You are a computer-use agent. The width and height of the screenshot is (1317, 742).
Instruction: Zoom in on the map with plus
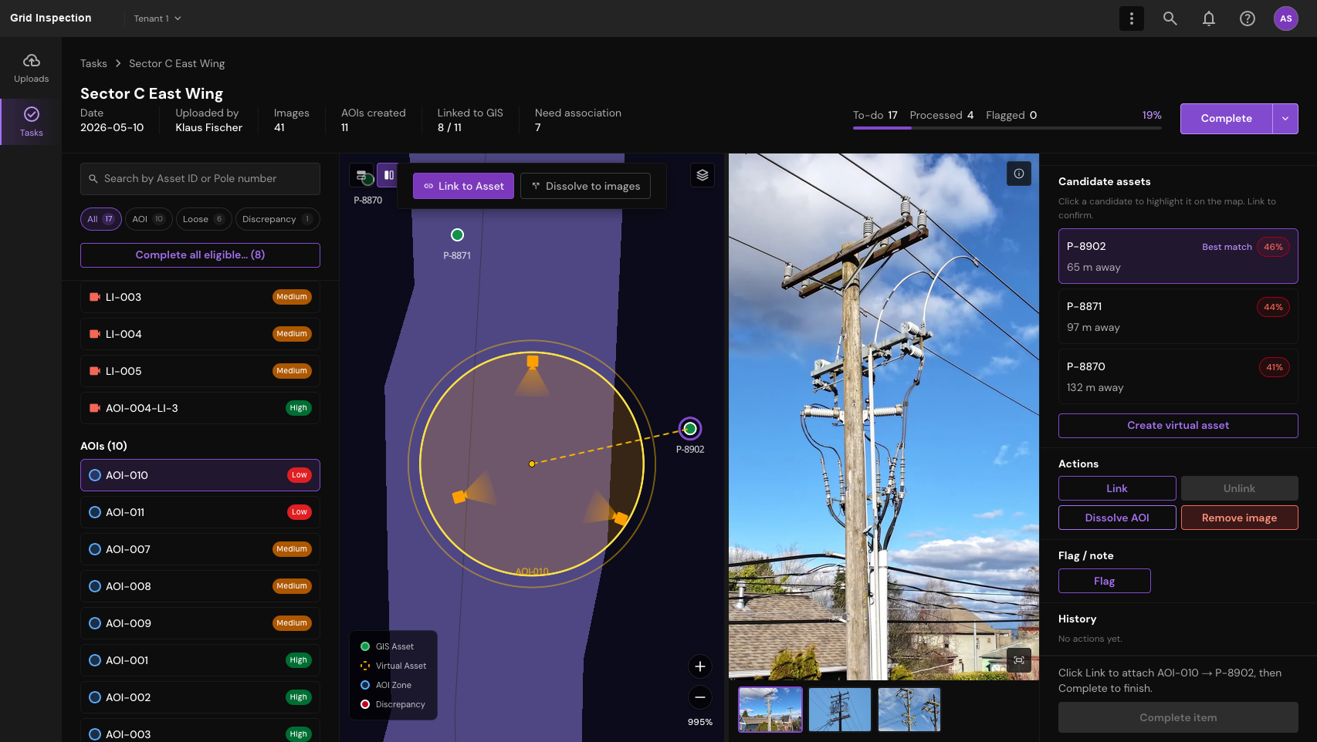coord(700,666)
